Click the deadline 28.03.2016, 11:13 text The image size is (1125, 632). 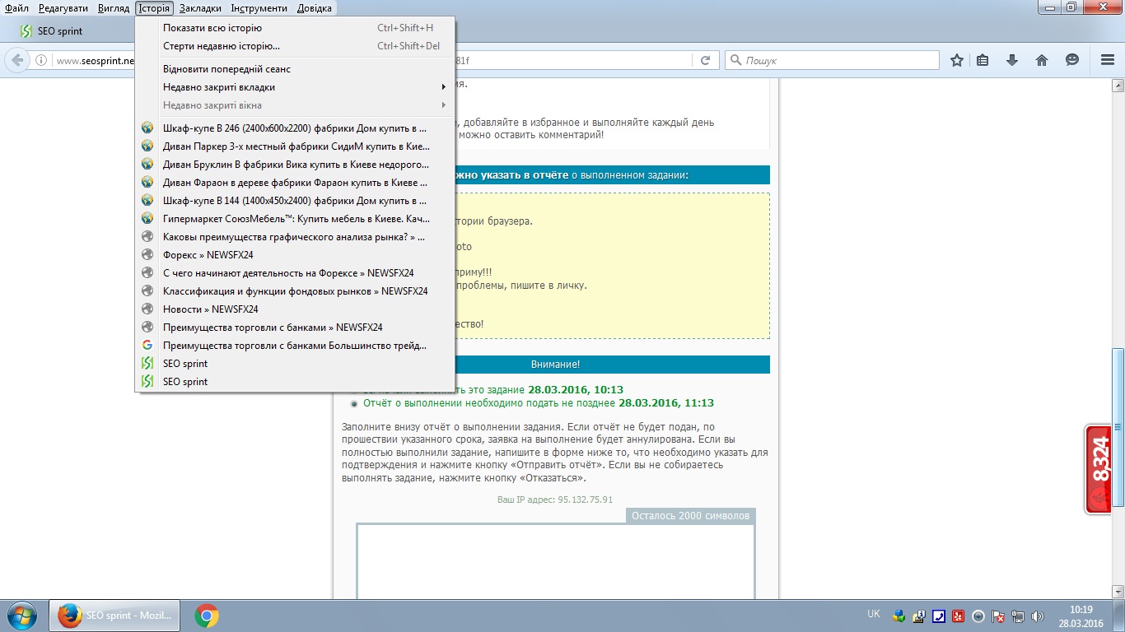tap(666, 403)
